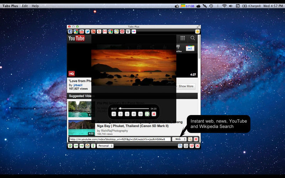This screenshot has width=285, height=178.
Task: Open the Gmail shortcut icon
Action: point(105,32)
